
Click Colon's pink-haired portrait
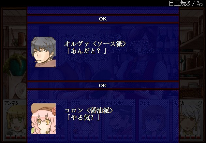click(x=43, y=119)
